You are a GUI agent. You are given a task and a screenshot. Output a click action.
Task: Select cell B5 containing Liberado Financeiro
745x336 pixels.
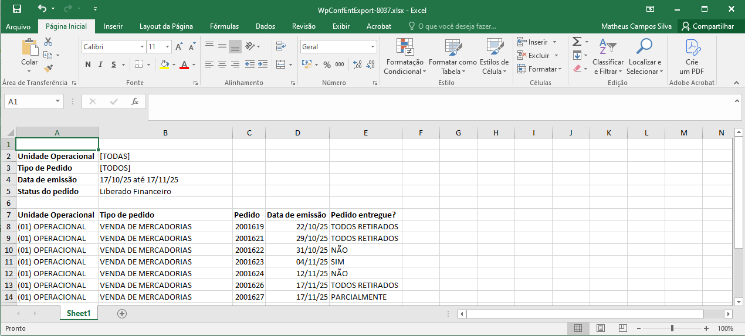(x=165, y=191)
